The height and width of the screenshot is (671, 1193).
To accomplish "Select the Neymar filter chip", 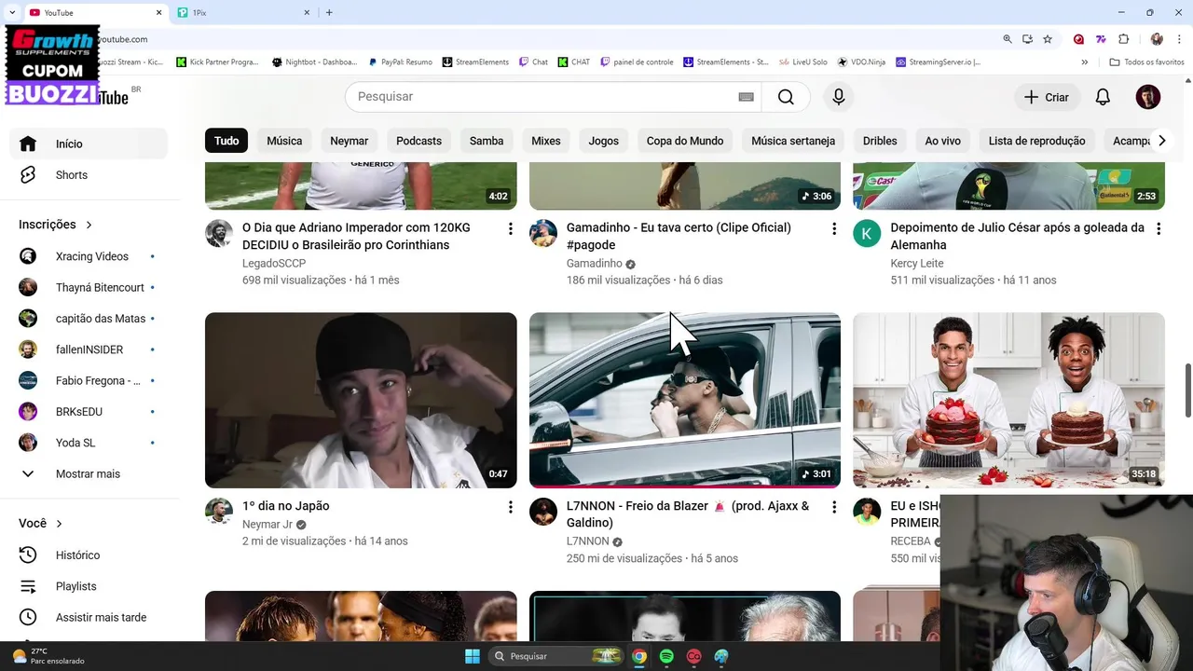I will tap(350, 141).
